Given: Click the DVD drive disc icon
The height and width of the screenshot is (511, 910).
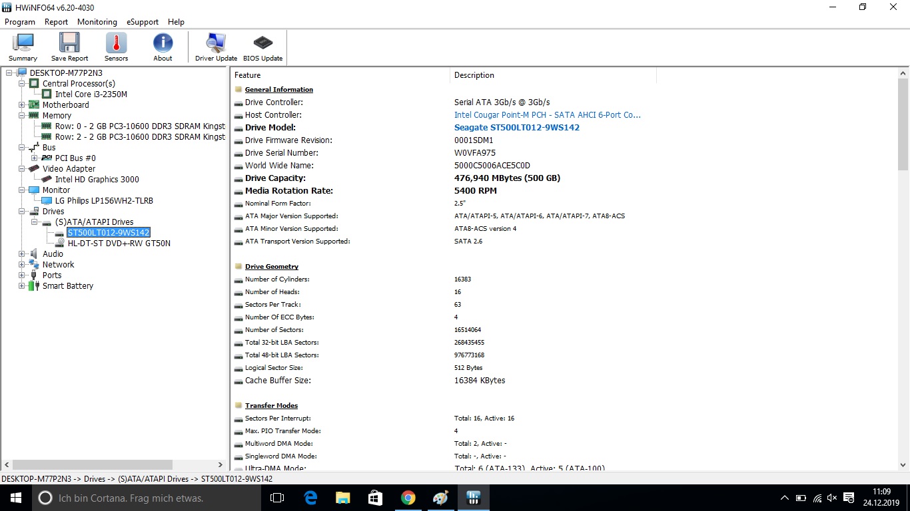Looking at the screenshot, I should coord(59,244).
